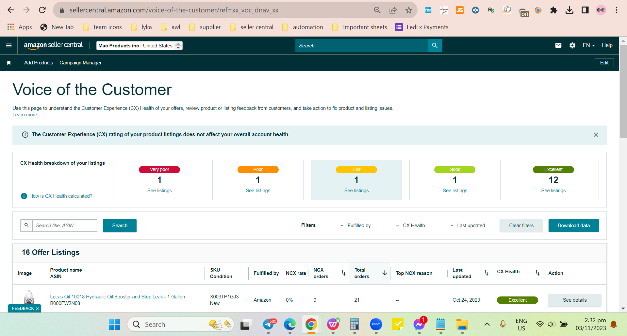Expand the Fulfilled by filter
The height and width of the screenshot is (336, 627).
(356, 226)
